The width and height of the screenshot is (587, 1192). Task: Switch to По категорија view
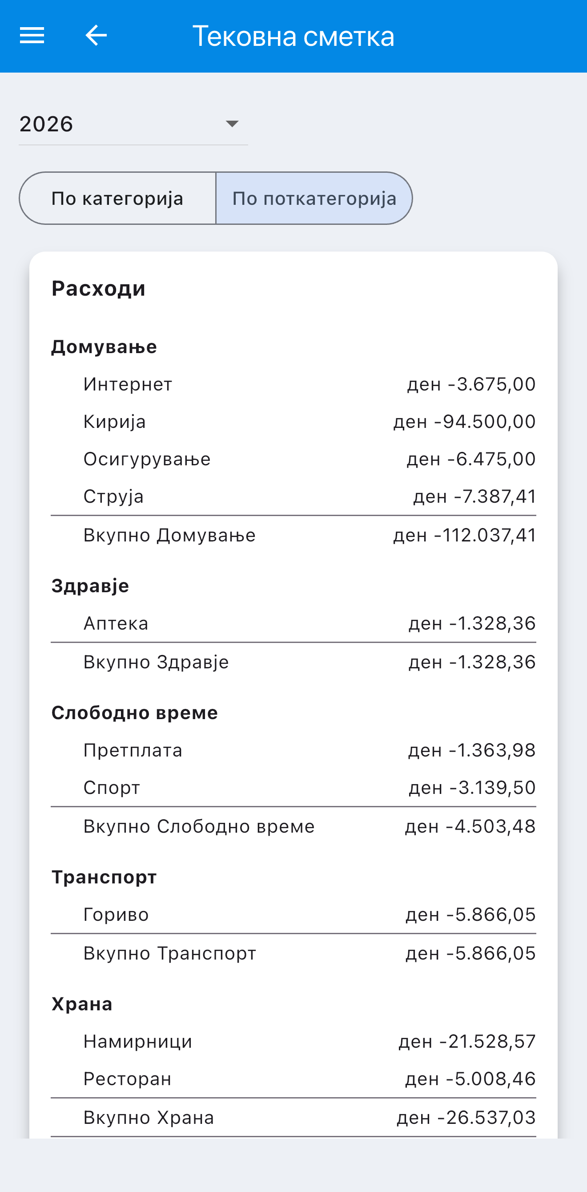tap(117, 198)
